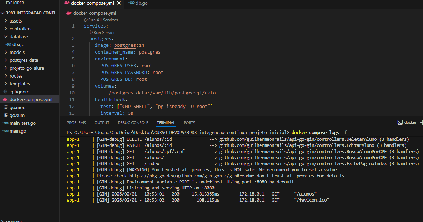Click the Go icon beside main.go

point(5,131)
